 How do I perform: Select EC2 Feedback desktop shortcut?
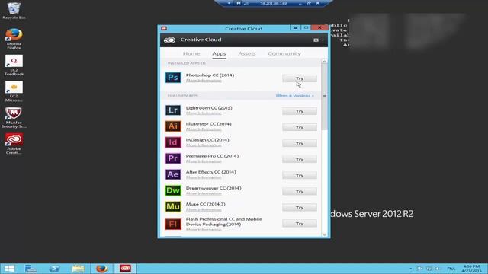pos(14,65)
